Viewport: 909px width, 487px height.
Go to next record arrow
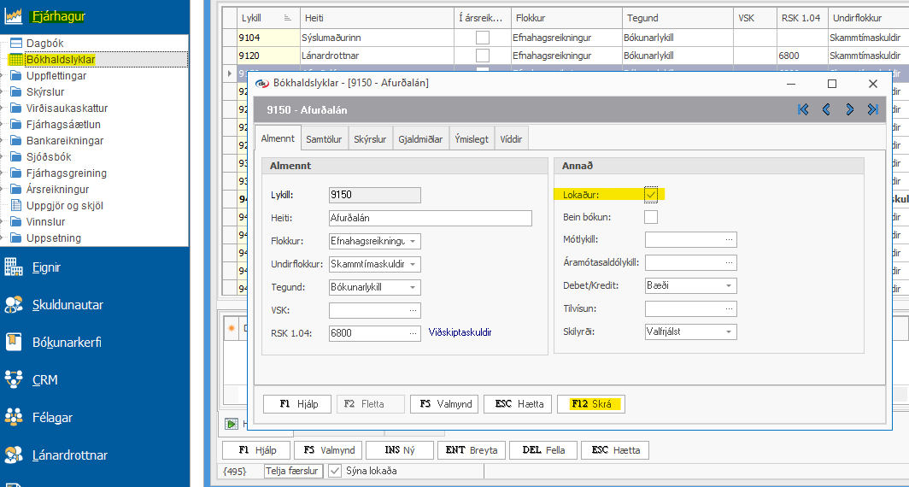(849, 109)
